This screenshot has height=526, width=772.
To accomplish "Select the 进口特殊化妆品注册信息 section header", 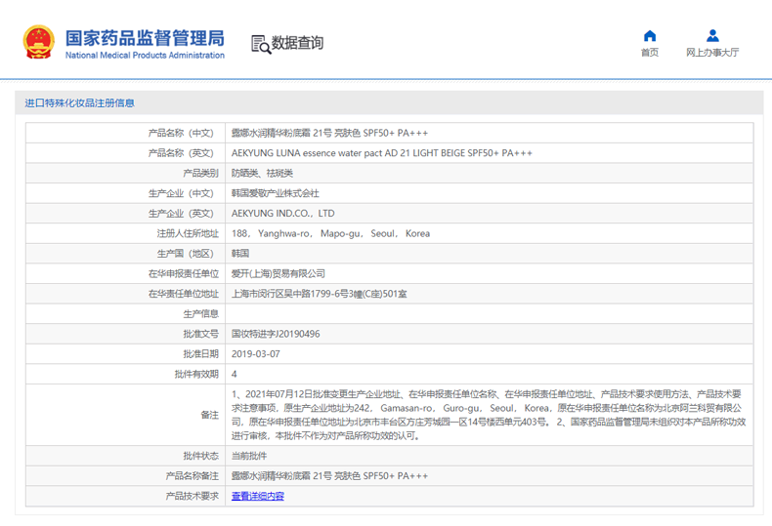I will [80, 102].
